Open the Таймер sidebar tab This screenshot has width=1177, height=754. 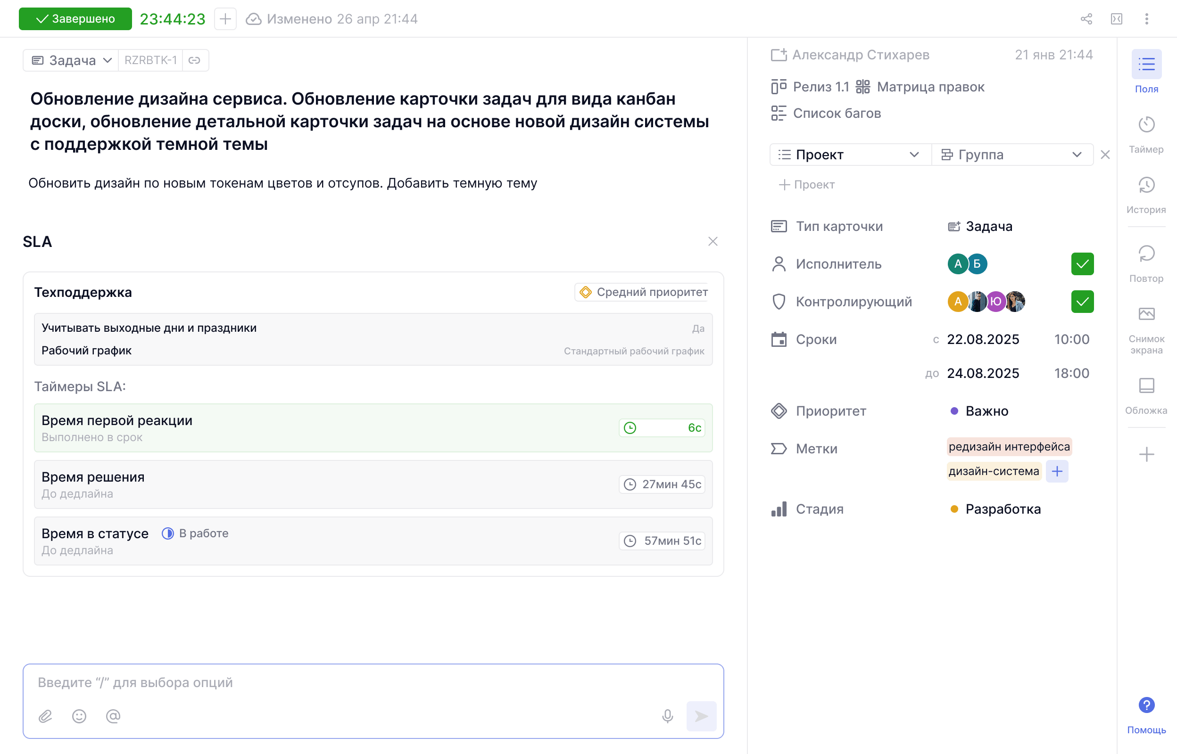[x=1146, y=135]
